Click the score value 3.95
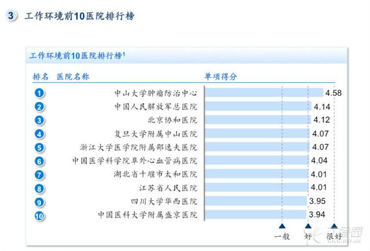Image resolution: width=370 pixels, height=251 pixels. [317, 201]
